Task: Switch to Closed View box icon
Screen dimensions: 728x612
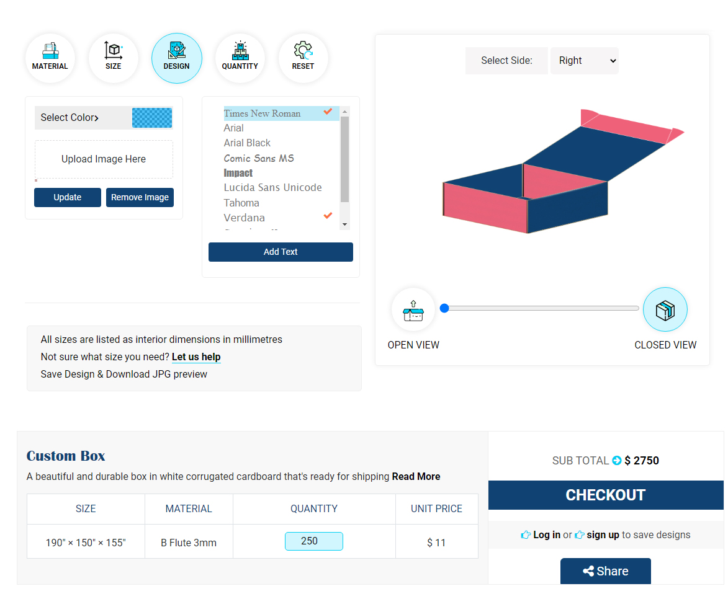Action: [x=665, y=310]
